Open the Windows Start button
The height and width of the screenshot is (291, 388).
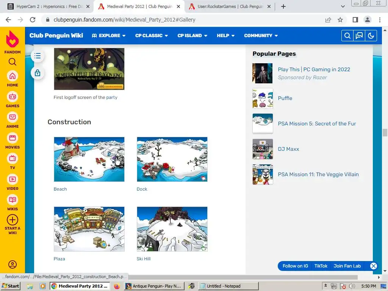(11, 286)
